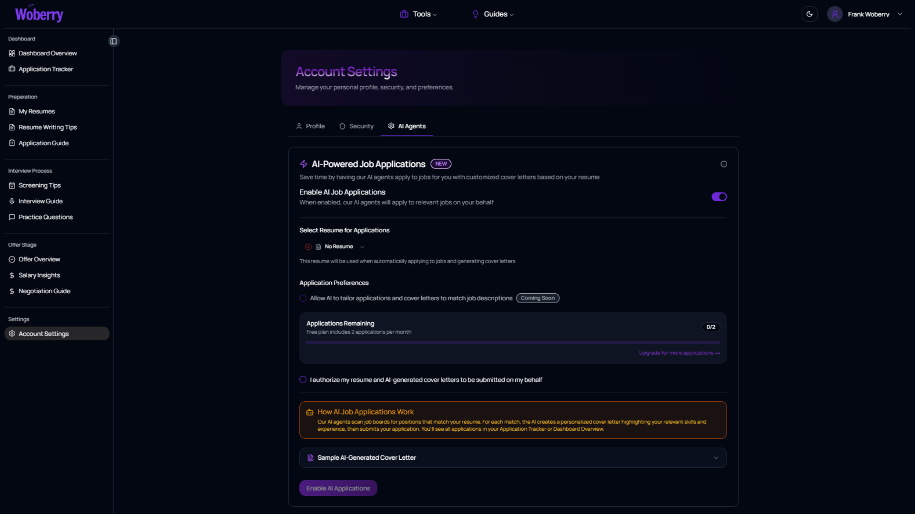Click the Applications Remaining progress bar
Viewport: 915px width, 514px height.
point(513,343)
